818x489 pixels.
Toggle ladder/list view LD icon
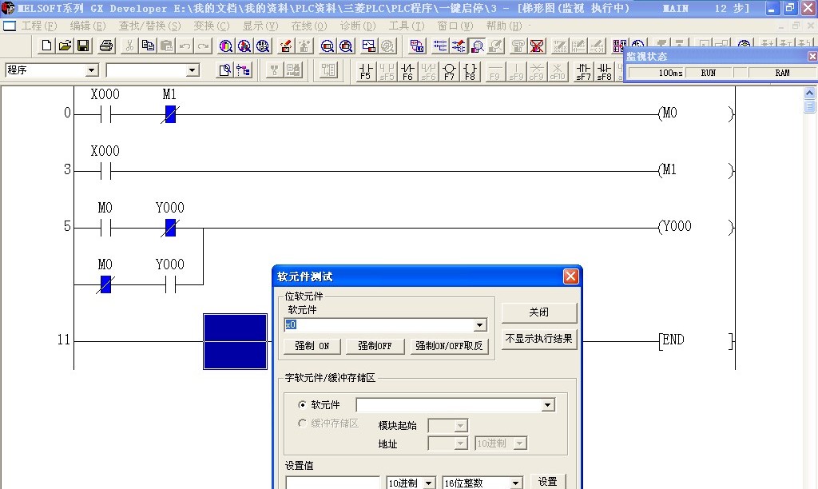417,46
